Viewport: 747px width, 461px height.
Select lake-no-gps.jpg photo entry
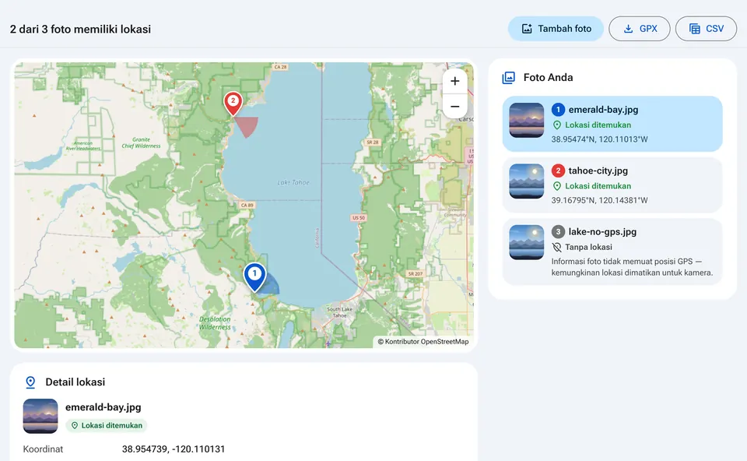pyautogui.click(x=612, y=252)
